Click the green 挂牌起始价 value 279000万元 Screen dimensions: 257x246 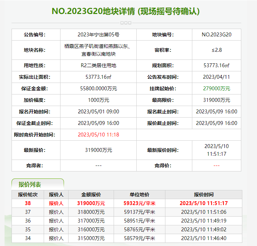pos(216,89)
